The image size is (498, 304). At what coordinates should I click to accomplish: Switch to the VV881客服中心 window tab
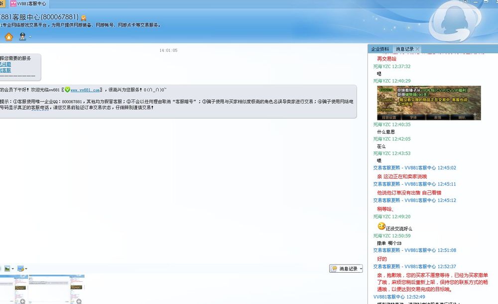point(28,4)
